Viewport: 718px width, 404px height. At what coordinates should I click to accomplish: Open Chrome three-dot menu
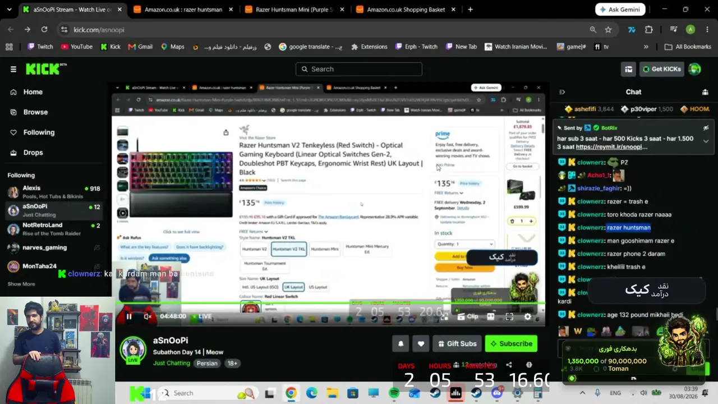point(707,30)
